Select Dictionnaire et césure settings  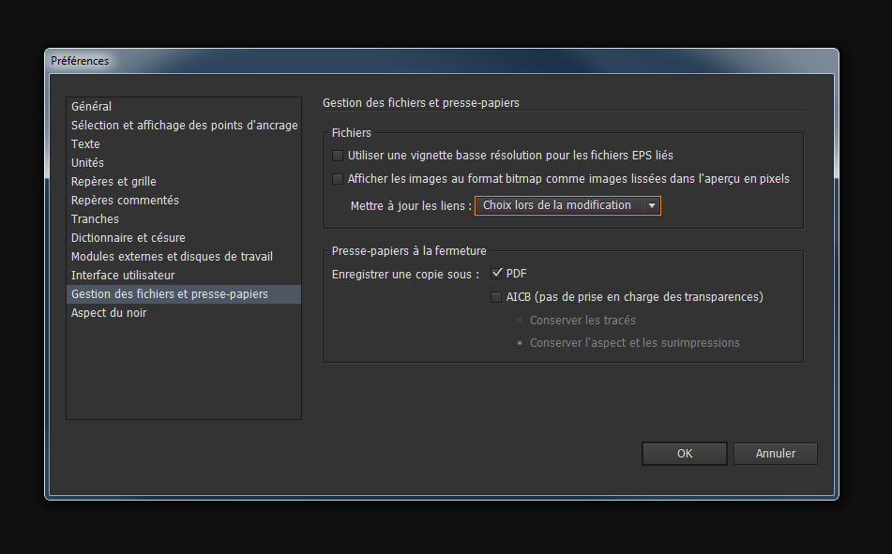coord(128,237)
